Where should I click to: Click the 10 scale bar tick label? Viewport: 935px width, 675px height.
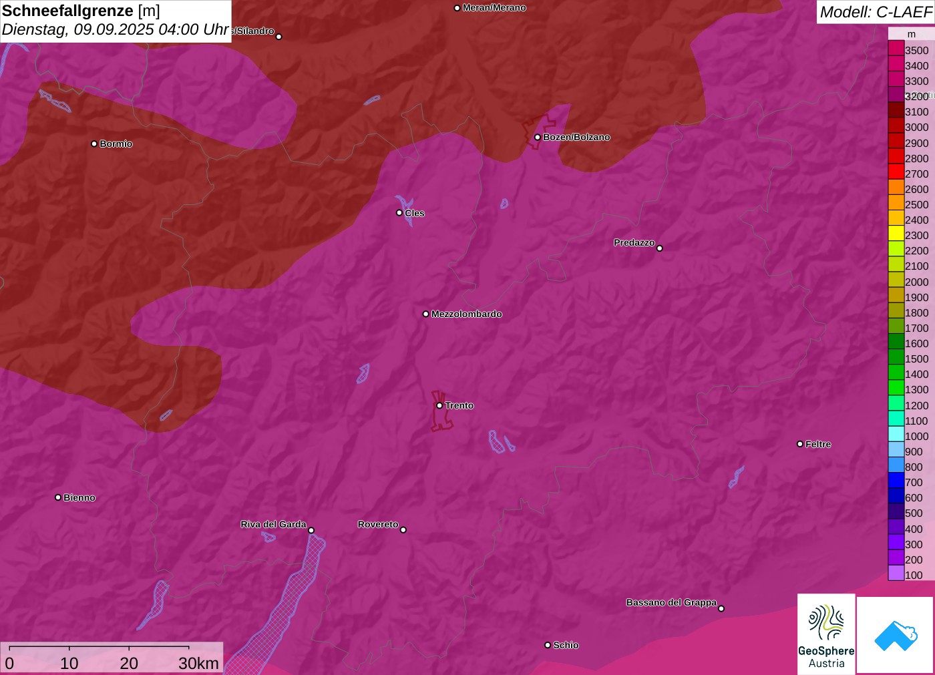69,663
